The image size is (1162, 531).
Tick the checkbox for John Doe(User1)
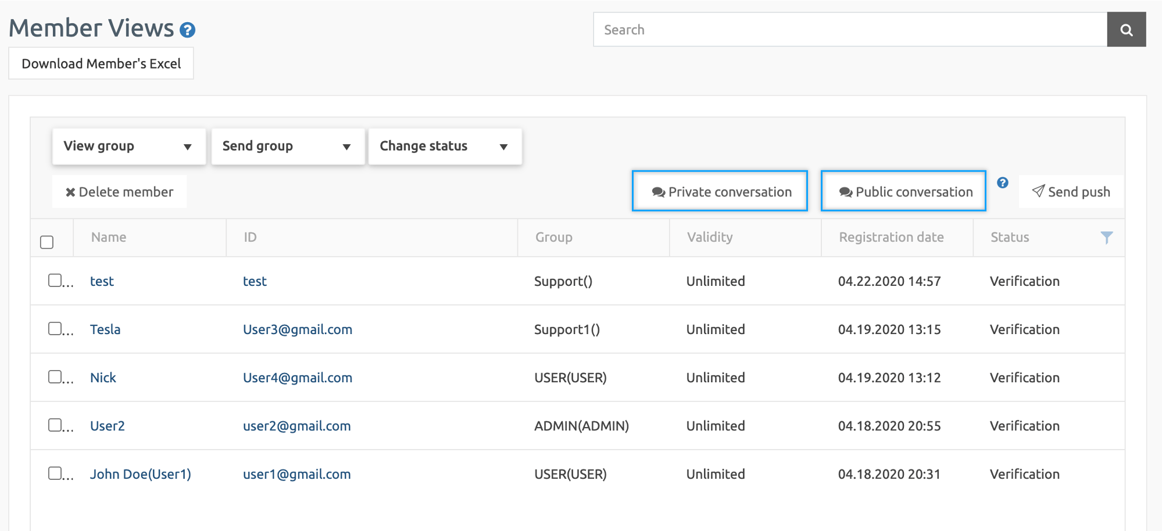[55, 473]
